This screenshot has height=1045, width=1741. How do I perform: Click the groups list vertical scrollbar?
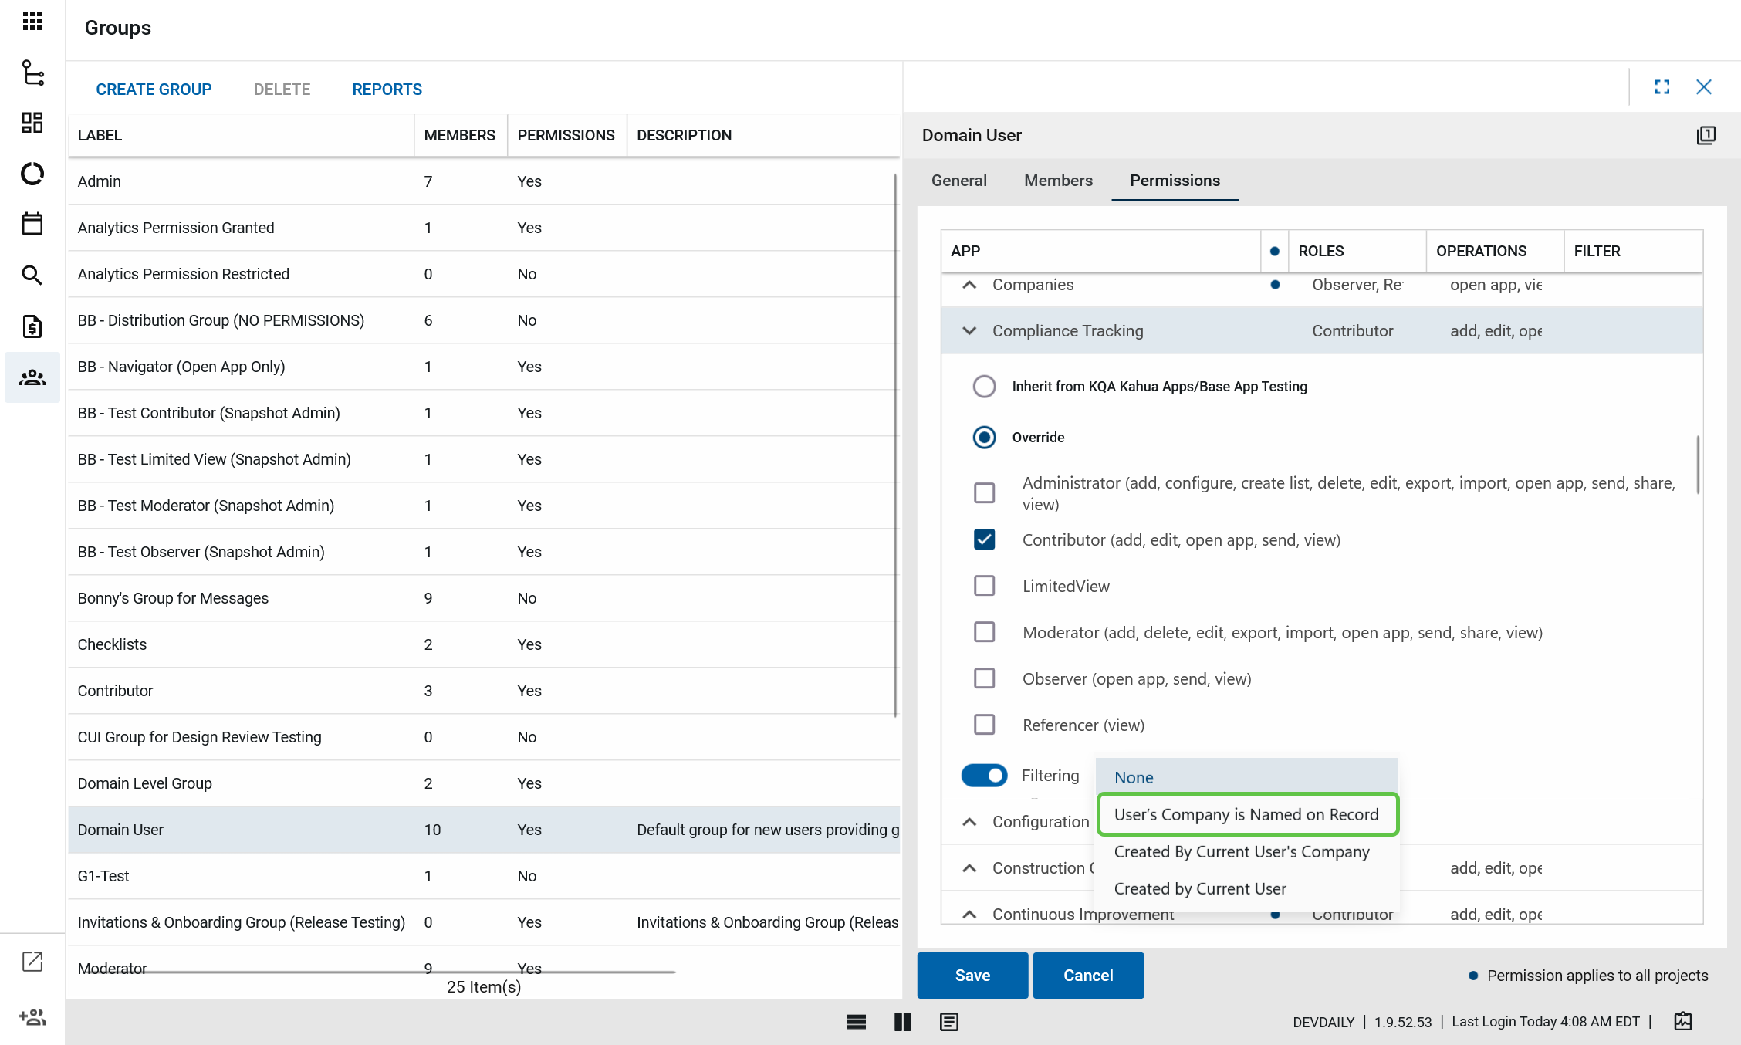click(x=895, y=445)
